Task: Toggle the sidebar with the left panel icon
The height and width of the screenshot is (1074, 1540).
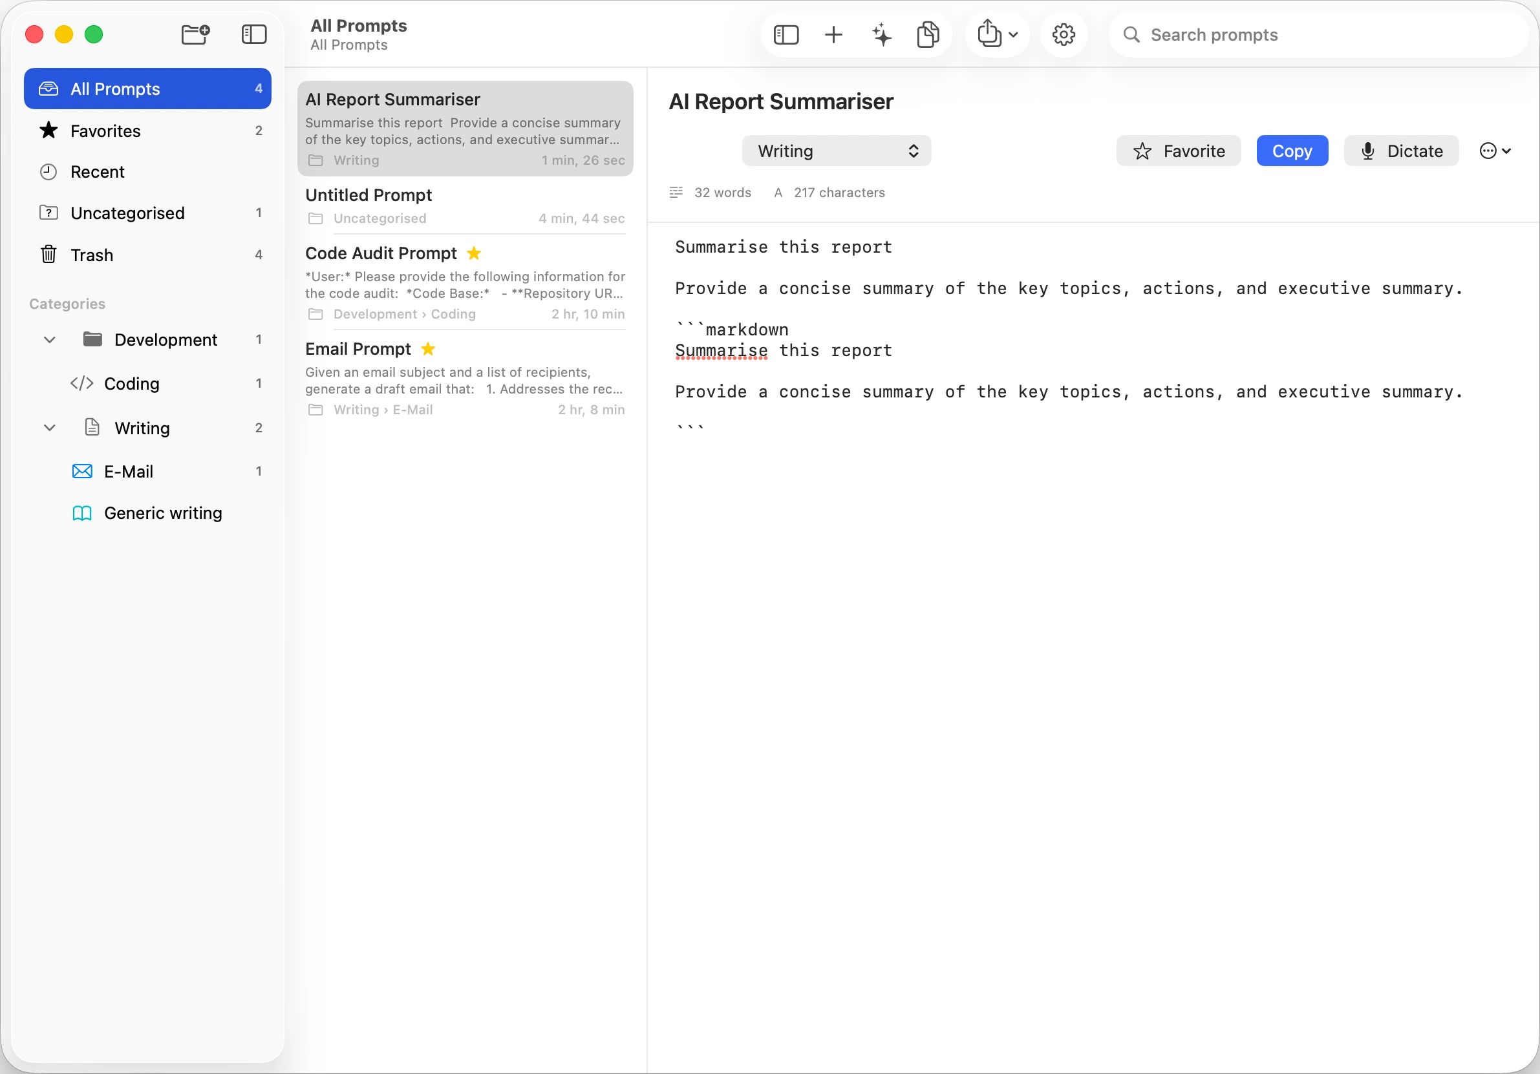Action: [x=254, y=34]
